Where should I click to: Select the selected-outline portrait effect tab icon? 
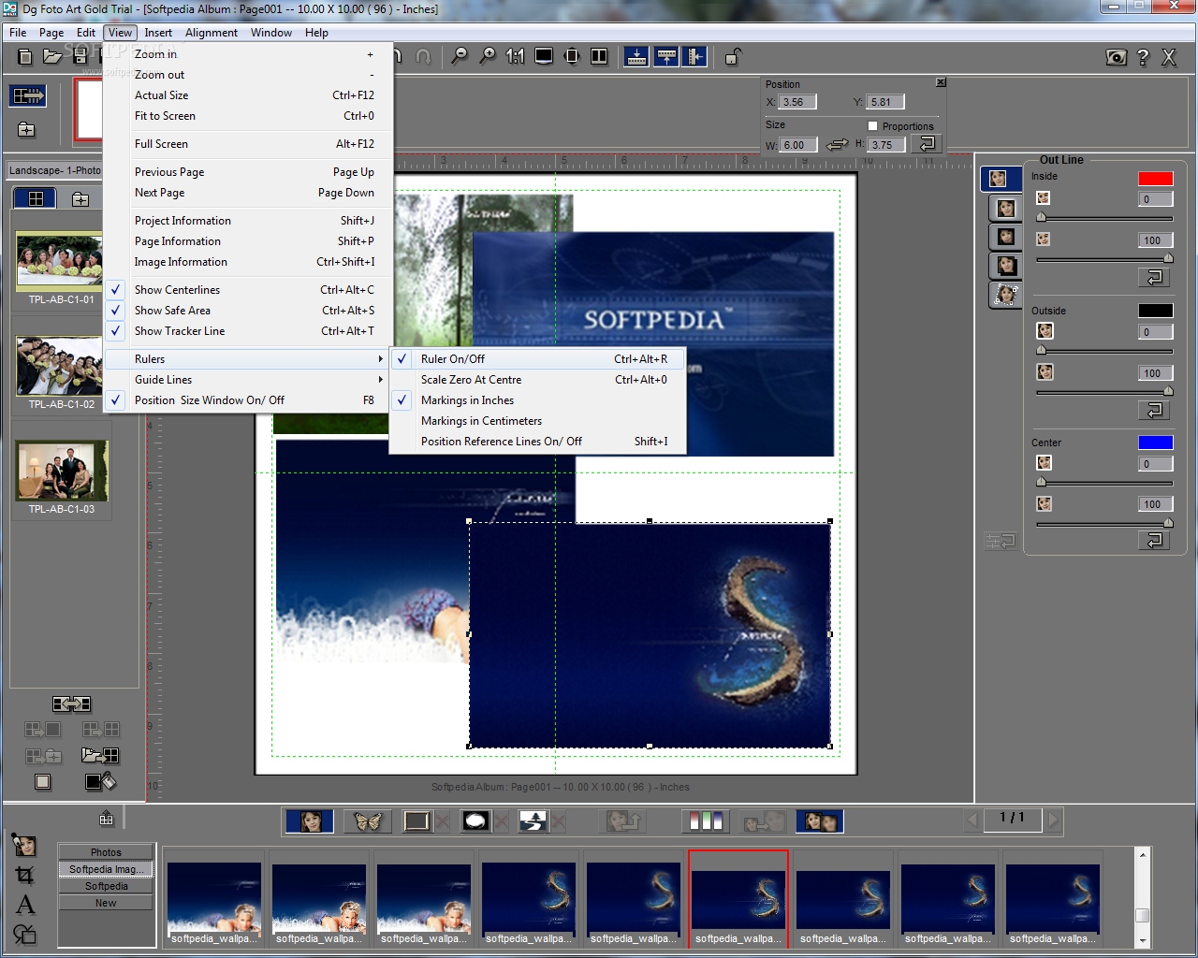click(1001, 178)
